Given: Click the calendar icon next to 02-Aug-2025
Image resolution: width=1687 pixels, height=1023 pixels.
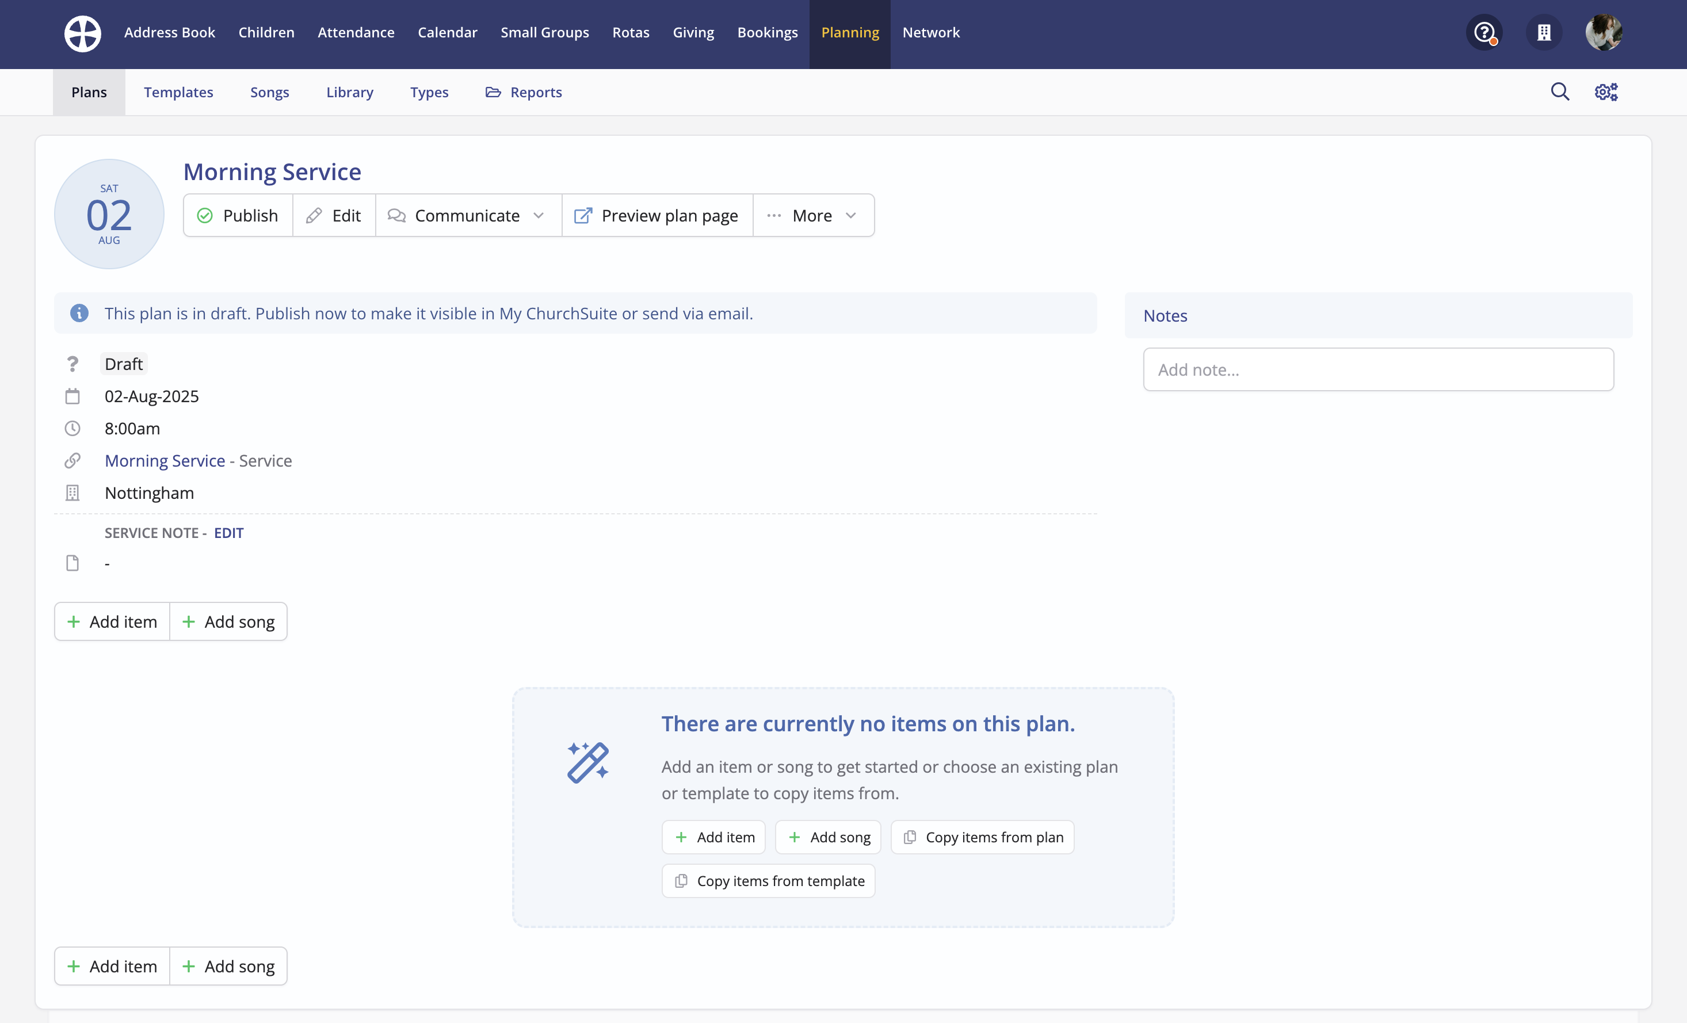Looking at the screenshot, I should pyautogui.click(x=72, y=396).
